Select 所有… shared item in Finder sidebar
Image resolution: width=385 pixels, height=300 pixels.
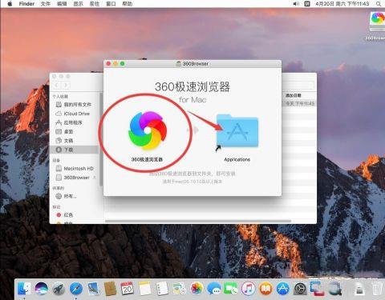pyautogui.click(x=74, y=196)
